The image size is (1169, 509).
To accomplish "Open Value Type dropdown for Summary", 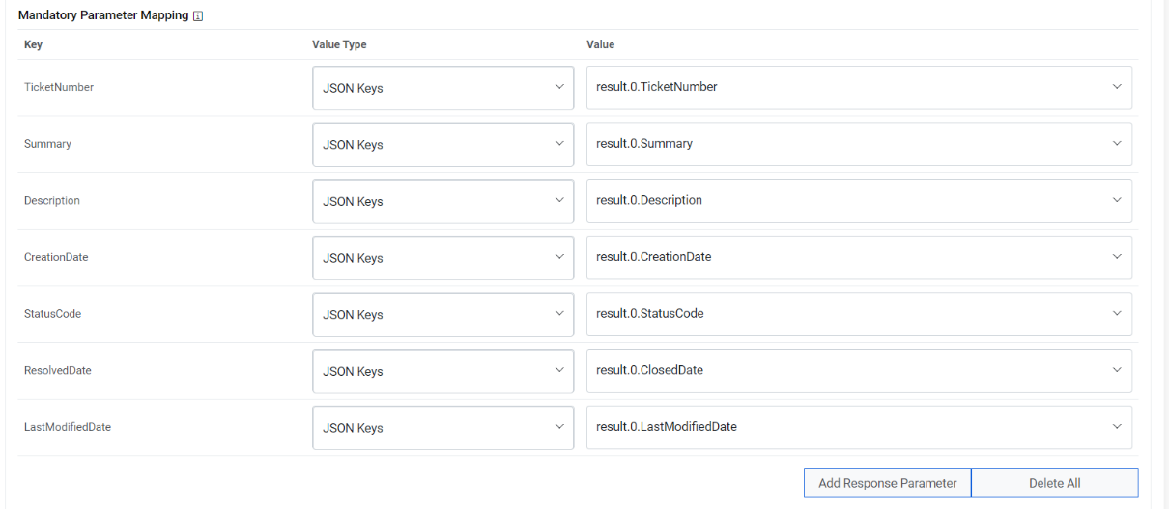I will pos(442,145).
